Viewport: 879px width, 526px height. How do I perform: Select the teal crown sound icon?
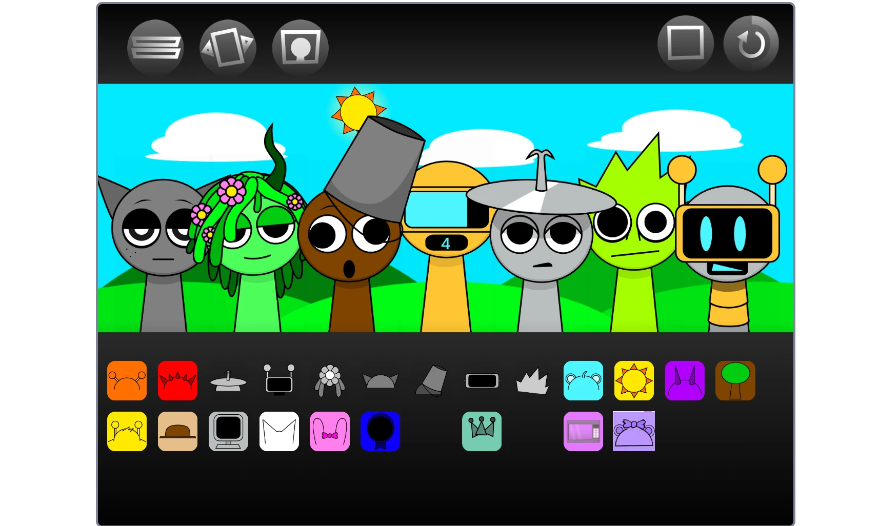coord(482,431)
